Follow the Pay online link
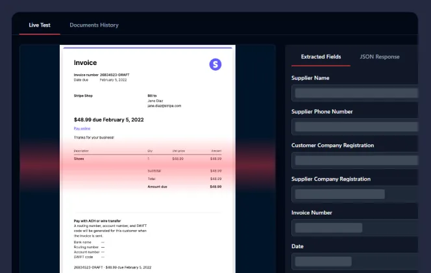The image size is (431, 273). pyautogui.click(x=82, y=128)
